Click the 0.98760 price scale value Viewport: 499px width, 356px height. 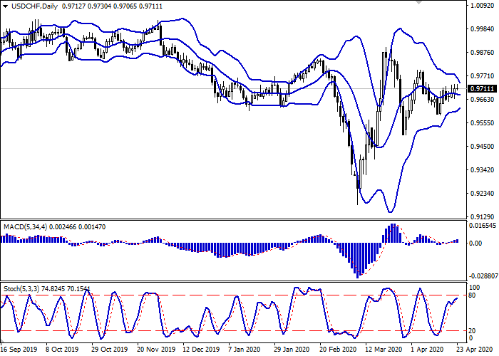(482, 53)
